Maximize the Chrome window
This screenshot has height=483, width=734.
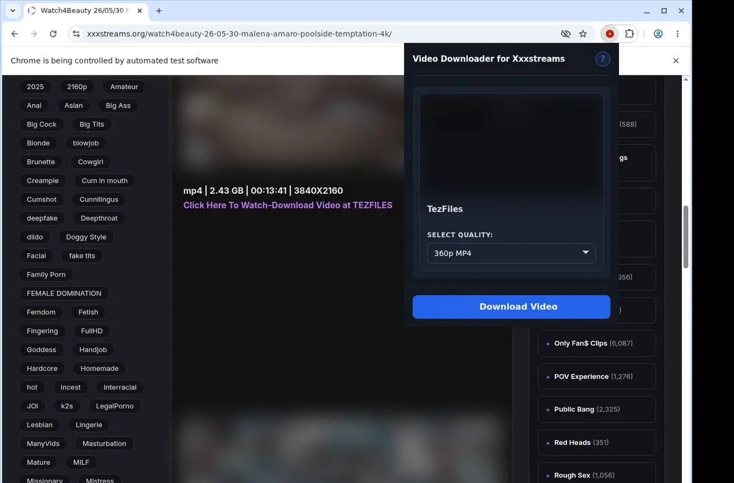coord(664,10)
